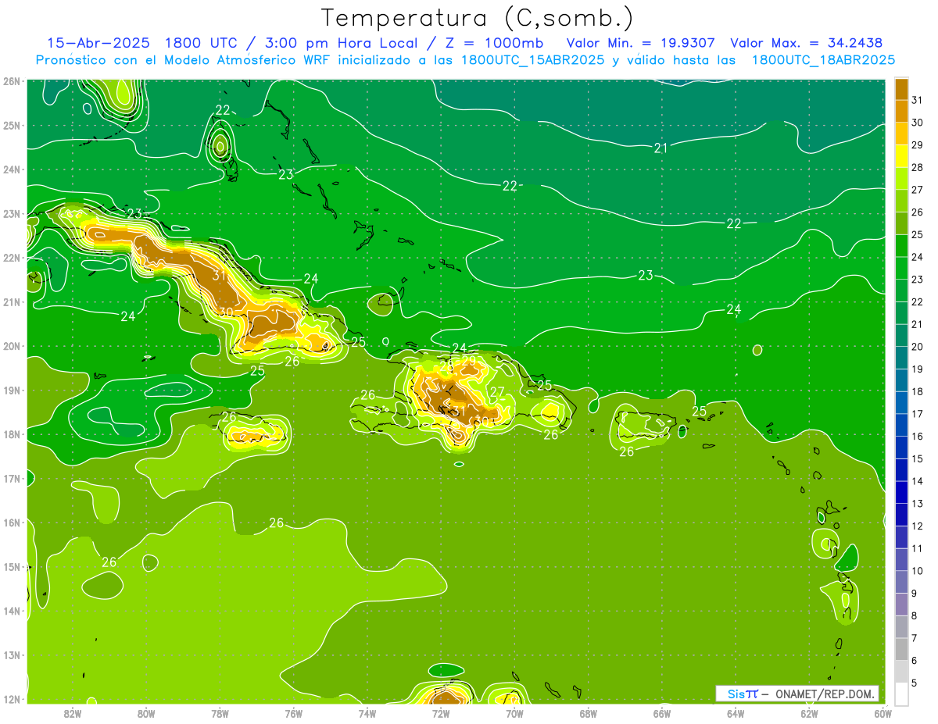Screen dimensions: 938x724
Task: Click the 24N latitude axis label
Action: coord(12,169)
